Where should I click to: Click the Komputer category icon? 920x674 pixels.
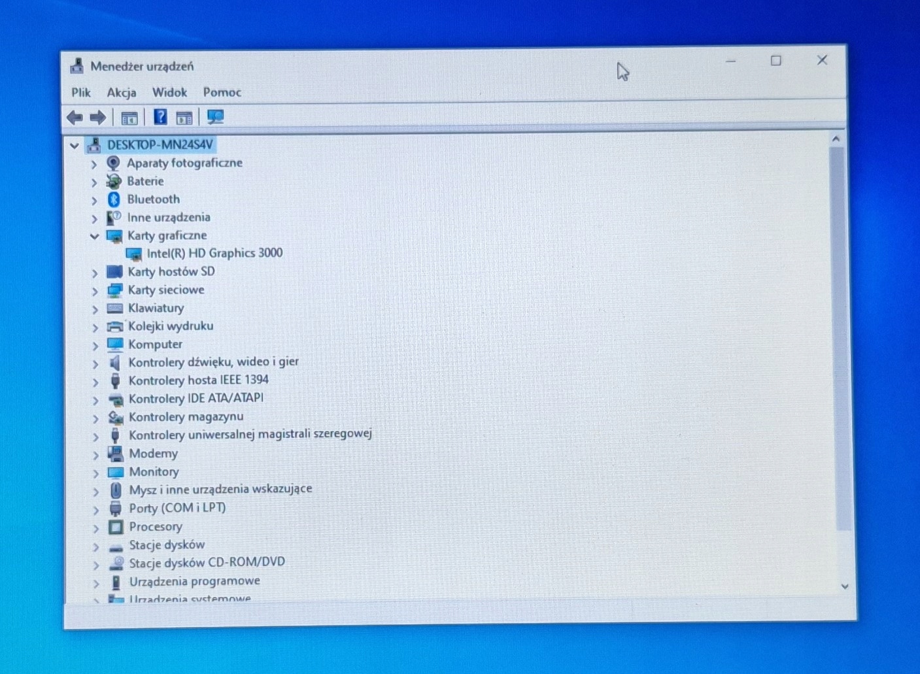tap(115, 344)
